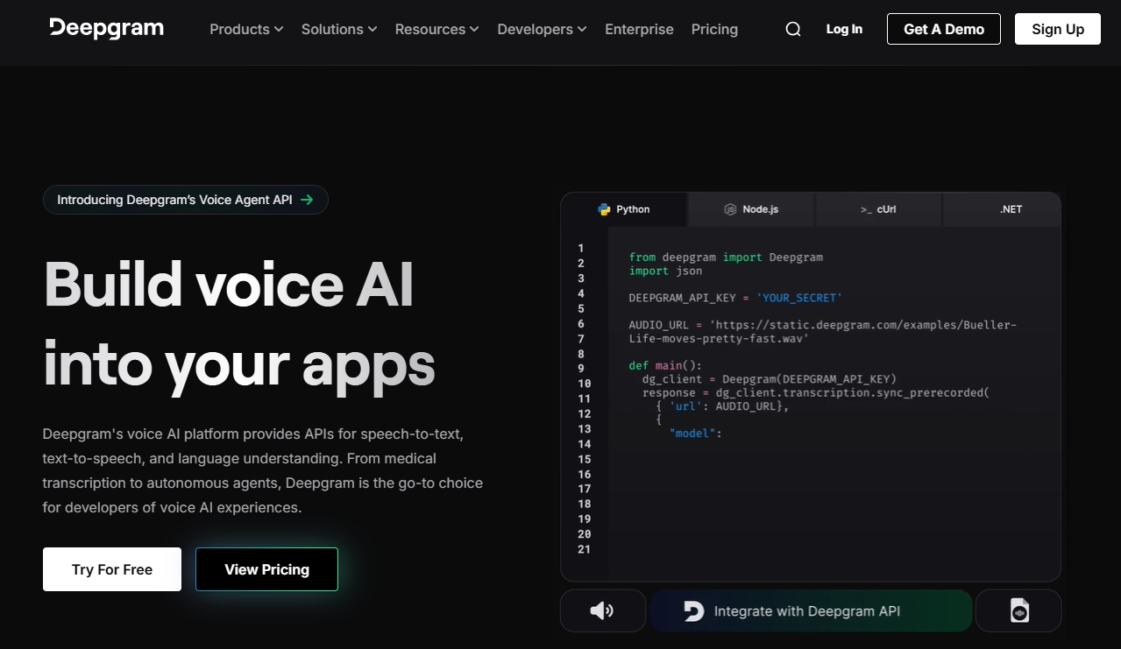
Task: Click the "model": code text
Action: coord(695,433)
